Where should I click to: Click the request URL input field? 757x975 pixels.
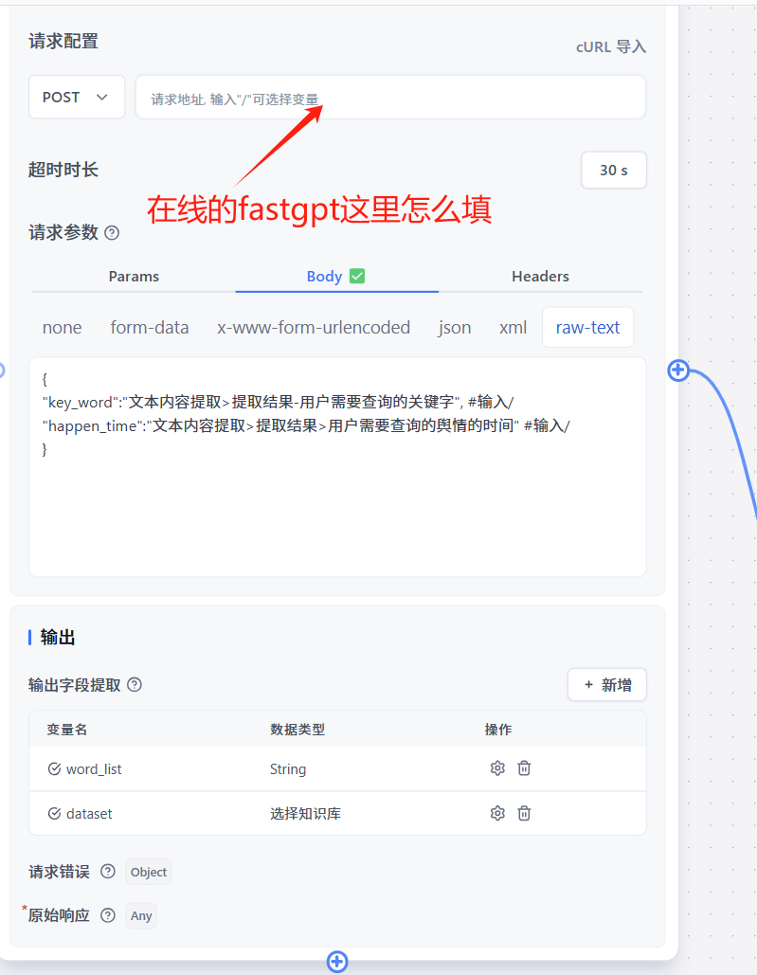coord(390,98)
